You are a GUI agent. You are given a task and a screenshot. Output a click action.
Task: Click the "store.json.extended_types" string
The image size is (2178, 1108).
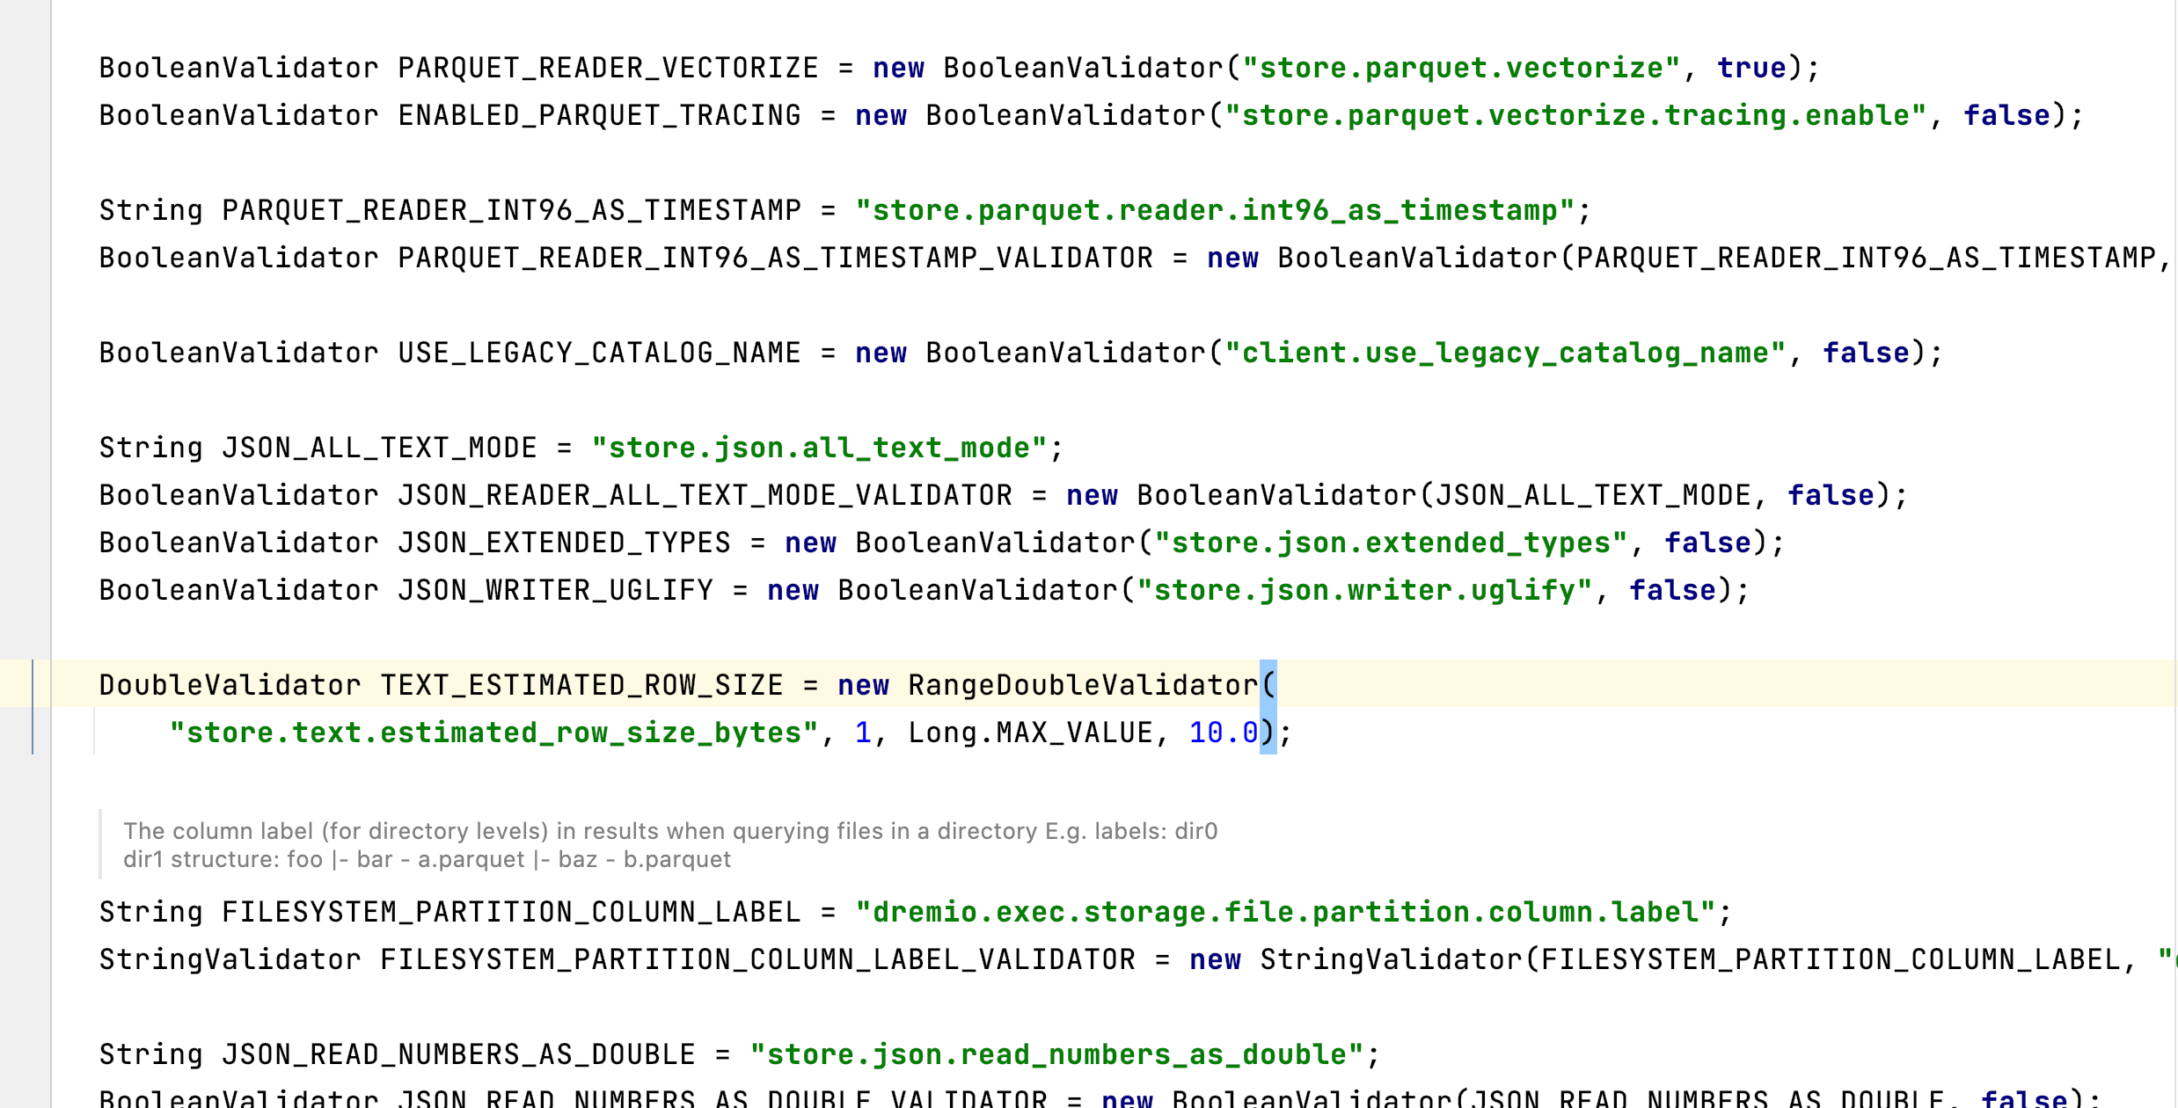tap(1391, 543)
